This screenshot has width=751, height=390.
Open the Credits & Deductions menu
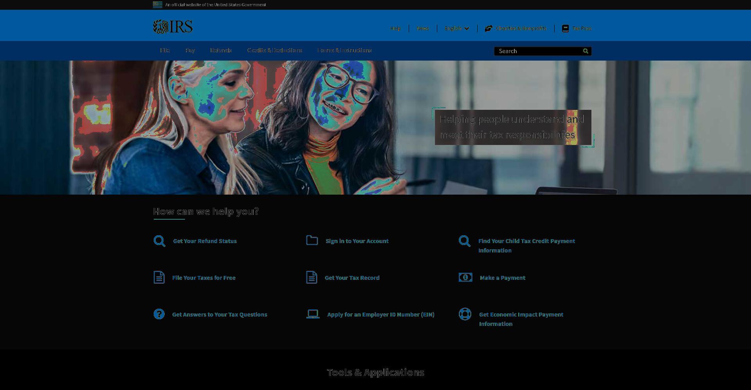[275, 50]
